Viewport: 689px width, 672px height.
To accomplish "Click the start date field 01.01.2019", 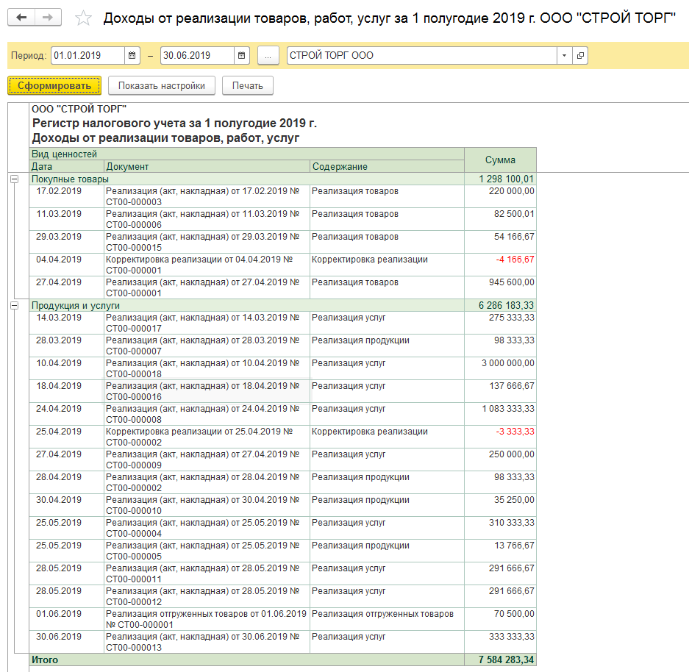I will click(88, 56).
